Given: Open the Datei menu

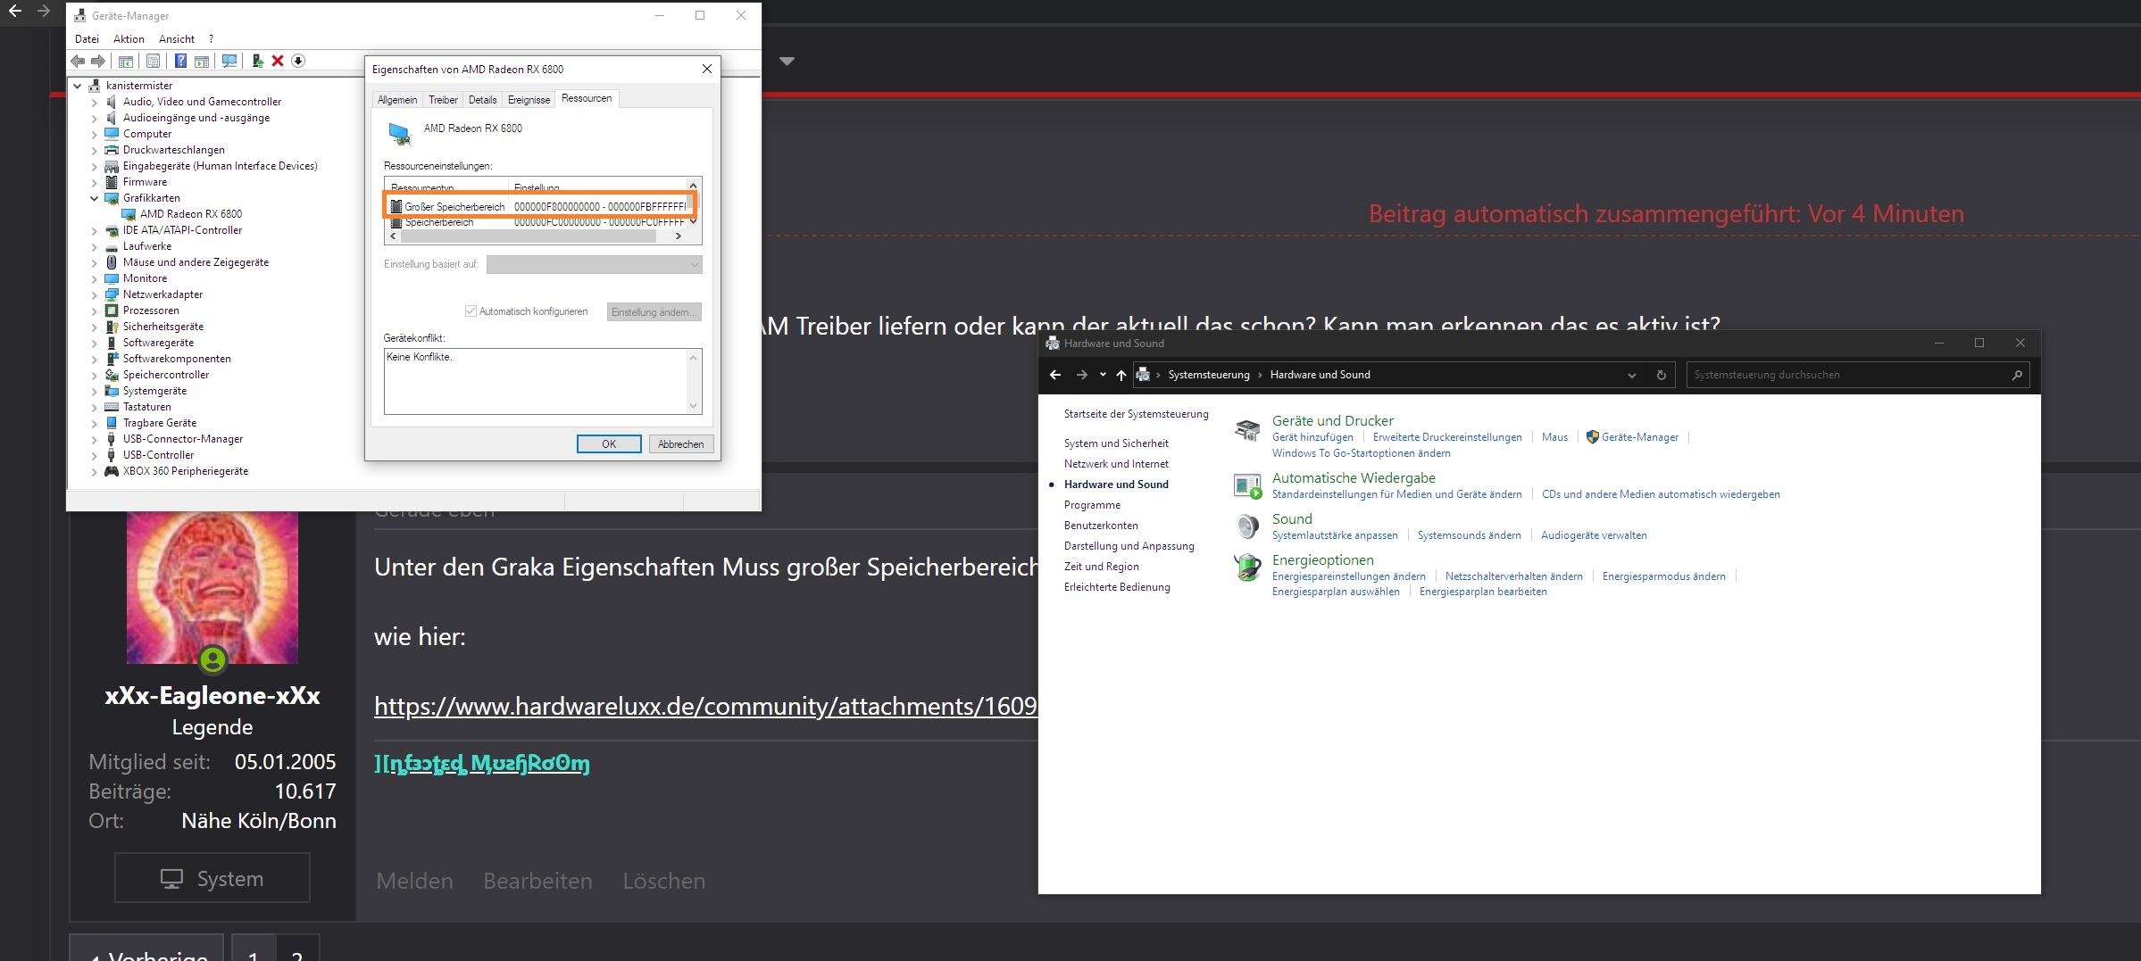Looking at the screenshot, I should [87, 39].
